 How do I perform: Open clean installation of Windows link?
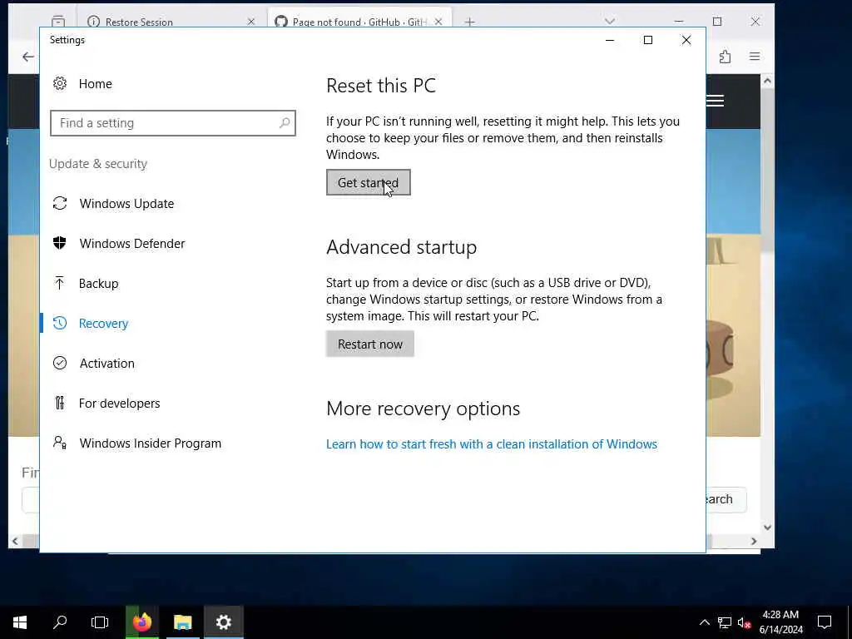492,444
